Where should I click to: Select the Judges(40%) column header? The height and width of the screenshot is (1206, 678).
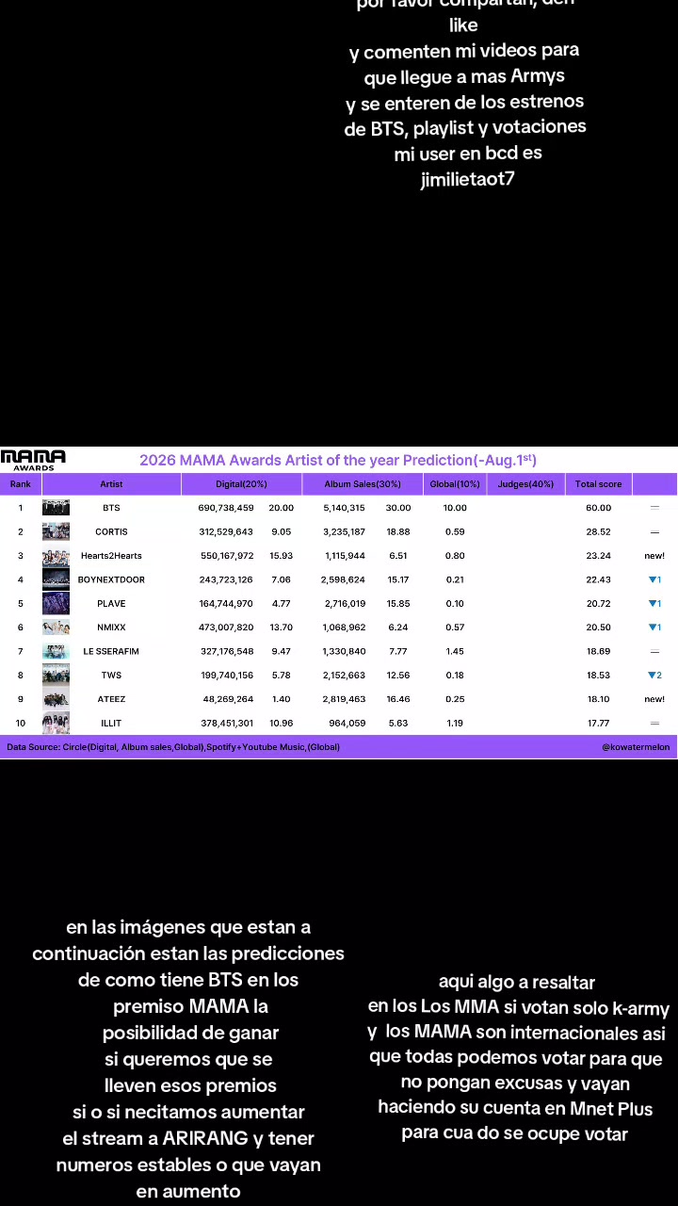[525, 484]
